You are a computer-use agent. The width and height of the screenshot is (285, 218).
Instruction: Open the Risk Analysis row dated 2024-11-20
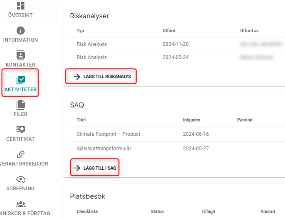92,44
